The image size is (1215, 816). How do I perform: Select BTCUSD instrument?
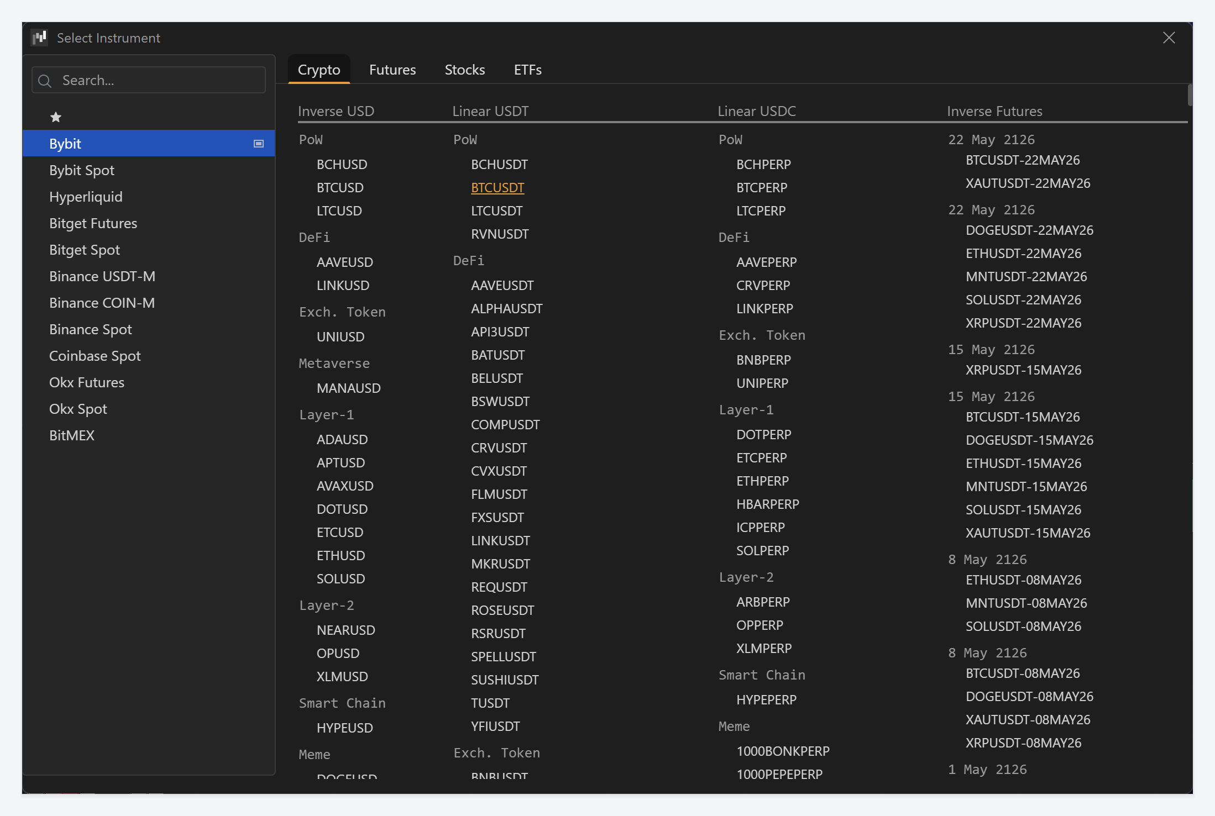click(x=340, y=188)
